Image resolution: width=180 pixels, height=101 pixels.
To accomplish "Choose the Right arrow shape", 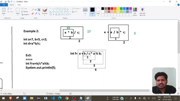I will pyautogui.click(x=62, y=12).
